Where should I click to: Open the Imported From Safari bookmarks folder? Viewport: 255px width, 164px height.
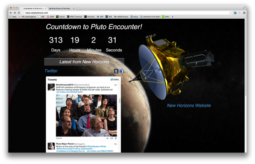tap(150, 17)
